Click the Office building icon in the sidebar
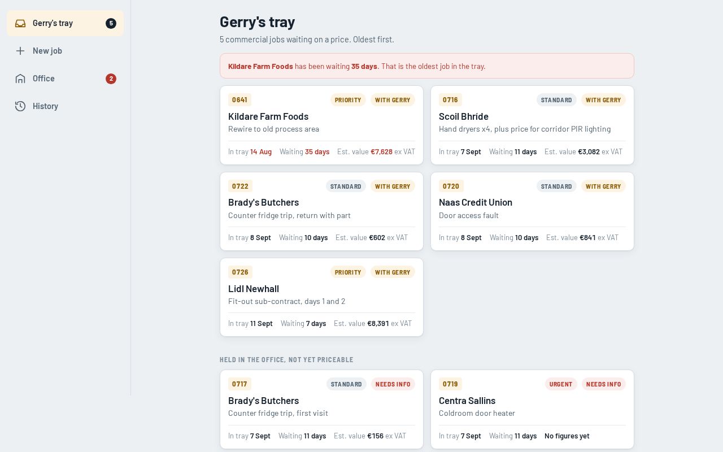 tap(20, 79)
